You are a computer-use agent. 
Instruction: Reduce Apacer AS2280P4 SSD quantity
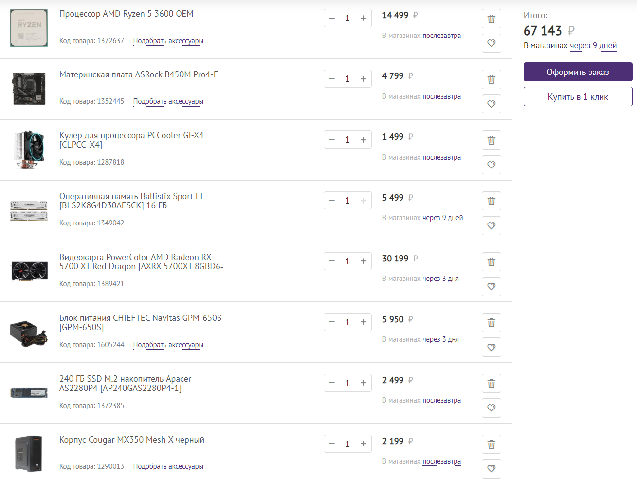(332, 383)
